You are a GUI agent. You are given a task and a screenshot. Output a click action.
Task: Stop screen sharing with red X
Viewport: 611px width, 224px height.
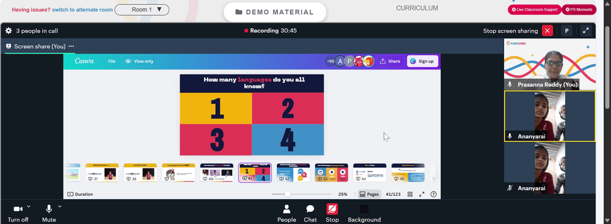547,31
